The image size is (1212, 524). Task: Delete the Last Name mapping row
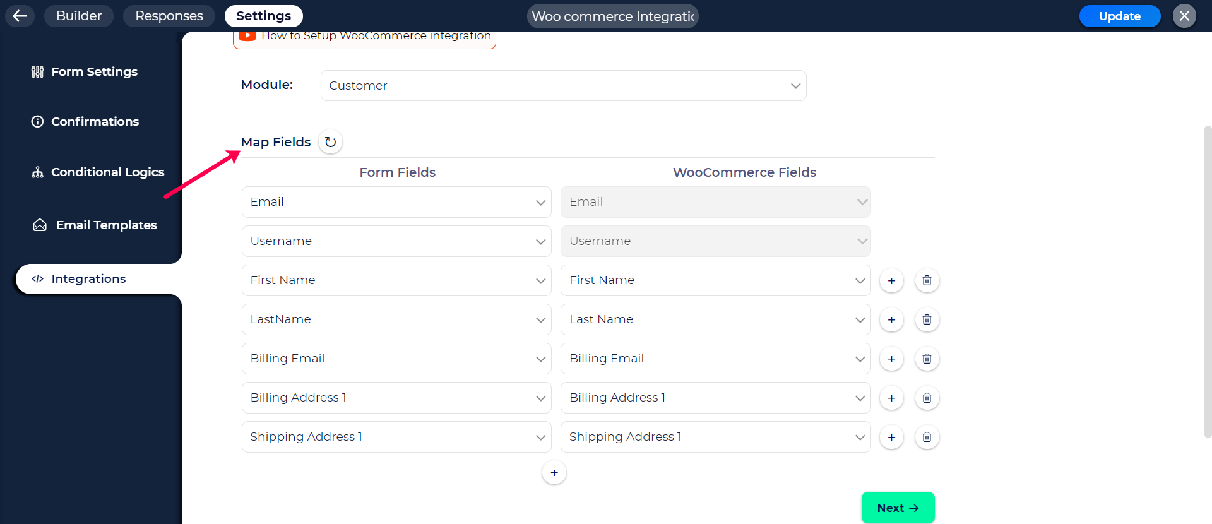927,319
